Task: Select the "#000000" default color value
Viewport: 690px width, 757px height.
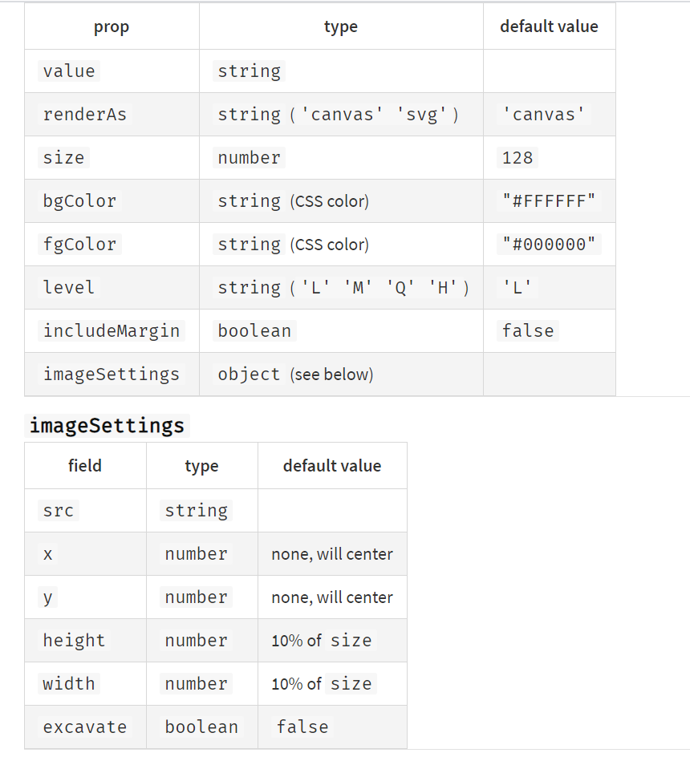Action: point(550,244)
